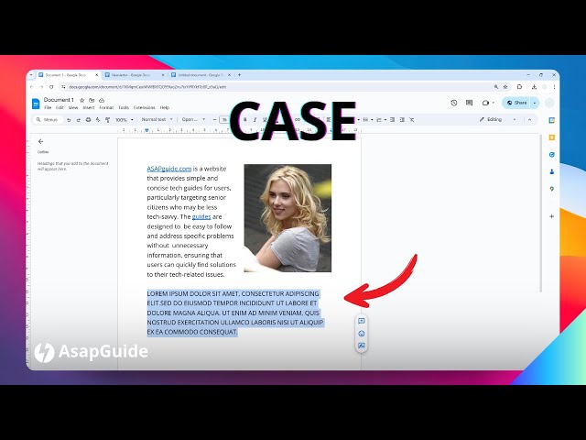Decrease indent
Viewport: 586px width, 440px height.
click(x=393, y=120)
